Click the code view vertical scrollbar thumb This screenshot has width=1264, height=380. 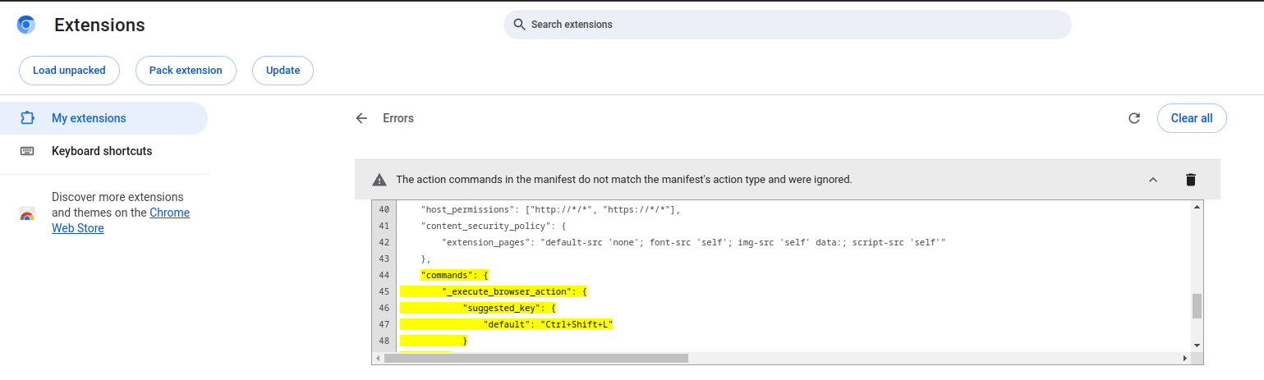pyautogui.click(x=1197, y=305)
